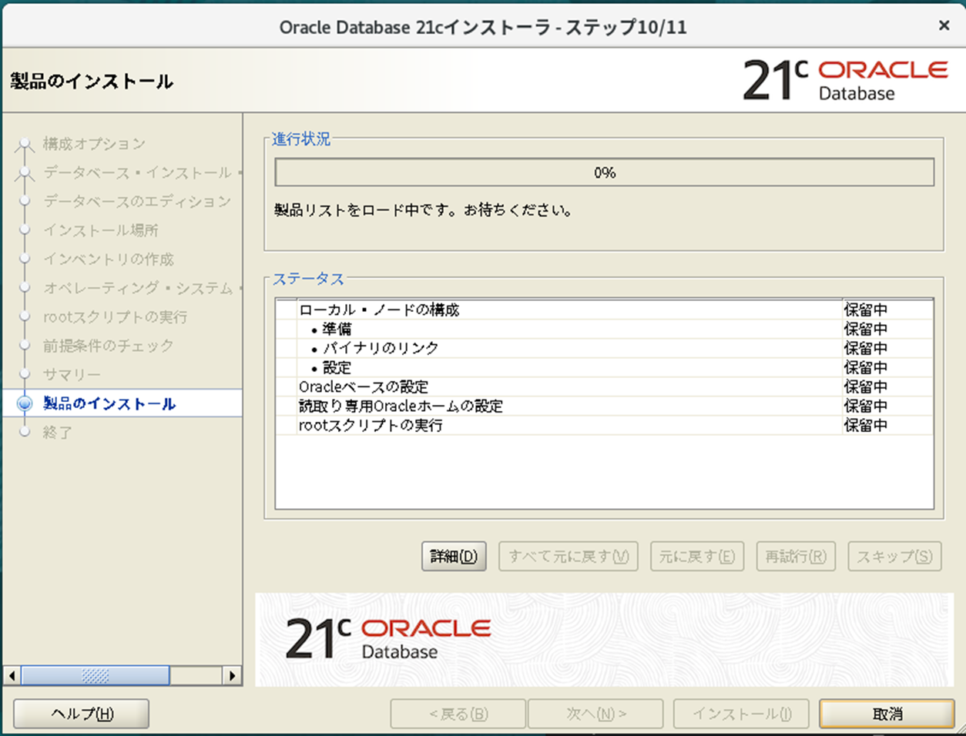Image resolution: width=966 pixels, height=736 pixels.
Task: Click the sidebar horizontal scrollbar thumb
Action: 95,675
